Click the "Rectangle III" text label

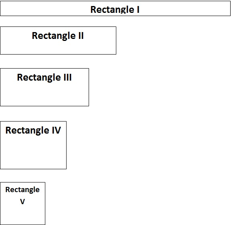pyautogui.click(x=45, y=77)
